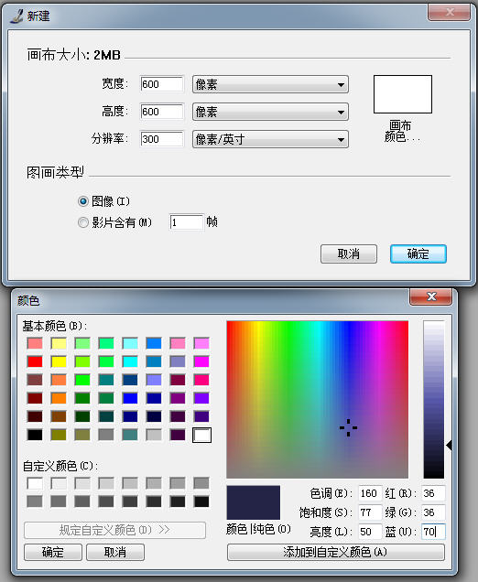Expand the 像素/英寸 resolution unit dropdown
The image size is (478, 582).
coord(270,139)
